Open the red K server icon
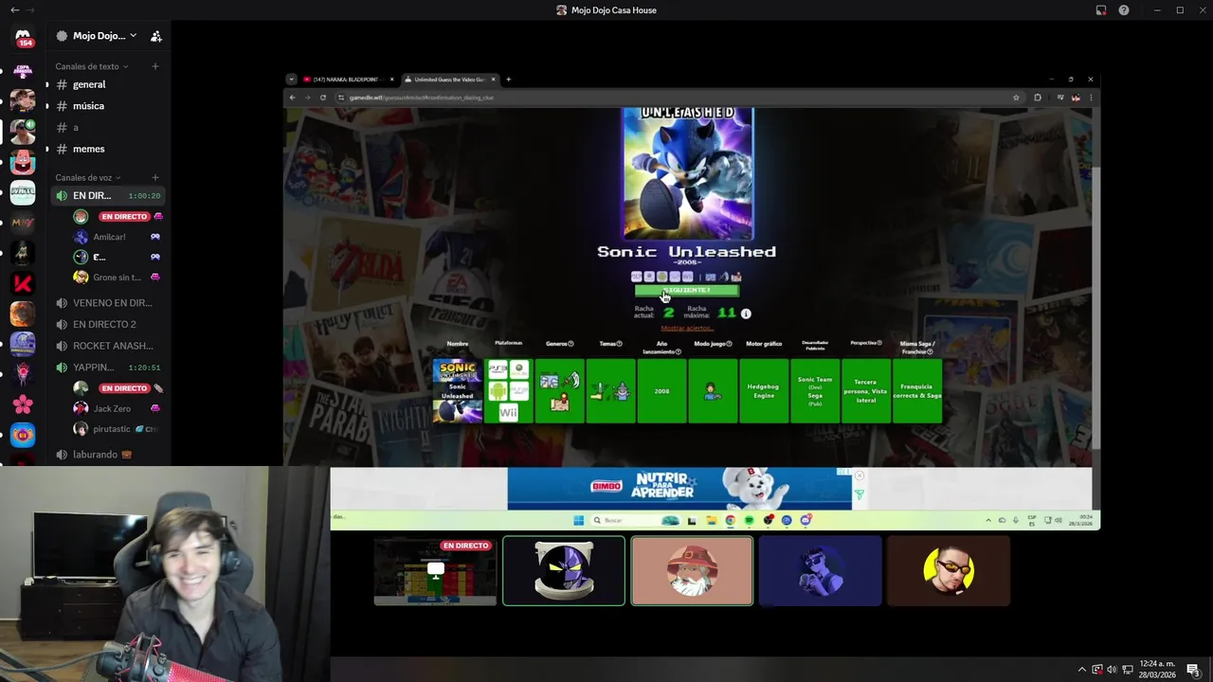Image resolution: width=1213 pixels, height=682 pixels. [x=23, y=282]
